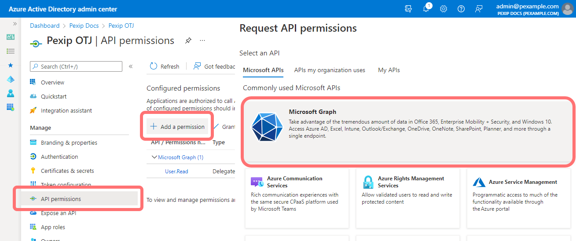Viewport: 576px width, 241px height.
Task: Open Certificates & secrets menu item
Action: [x=67, y=171]
